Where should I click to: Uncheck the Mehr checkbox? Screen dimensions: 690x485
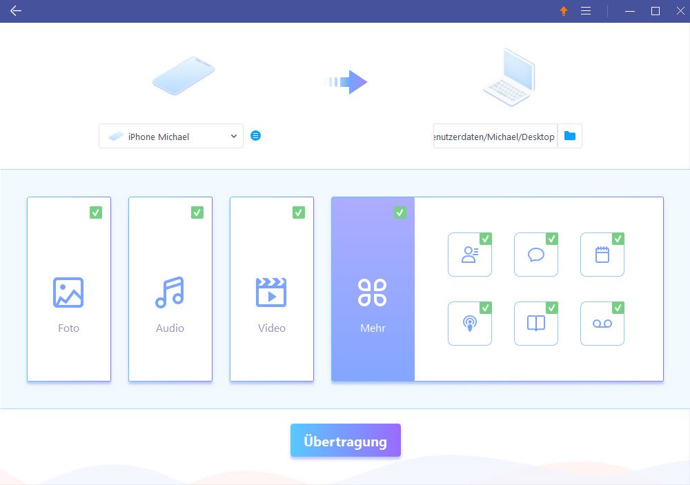pos(400,212)
